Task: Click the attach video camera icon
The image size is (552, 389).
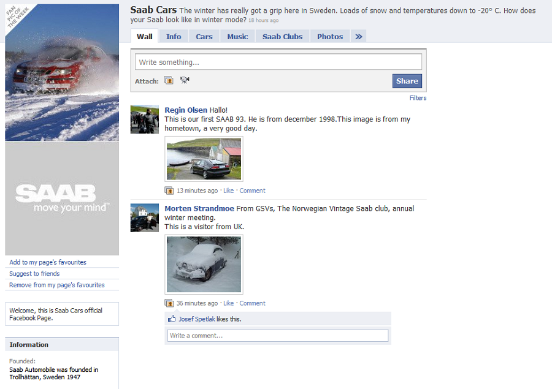Action: [x=185, y=80]
